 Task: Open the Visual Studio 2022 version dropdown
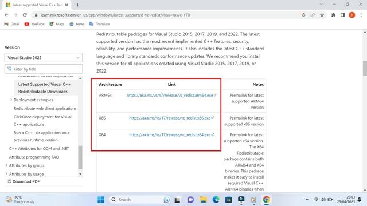coord(44,58)
